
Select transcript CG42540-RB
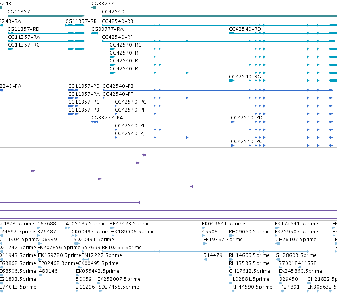pyautogui.click(x=117, y=21)
